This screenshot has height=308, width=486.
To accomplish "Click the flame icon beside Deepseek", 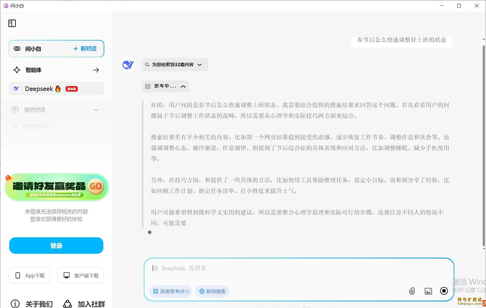I will click(x=58, y=89).
